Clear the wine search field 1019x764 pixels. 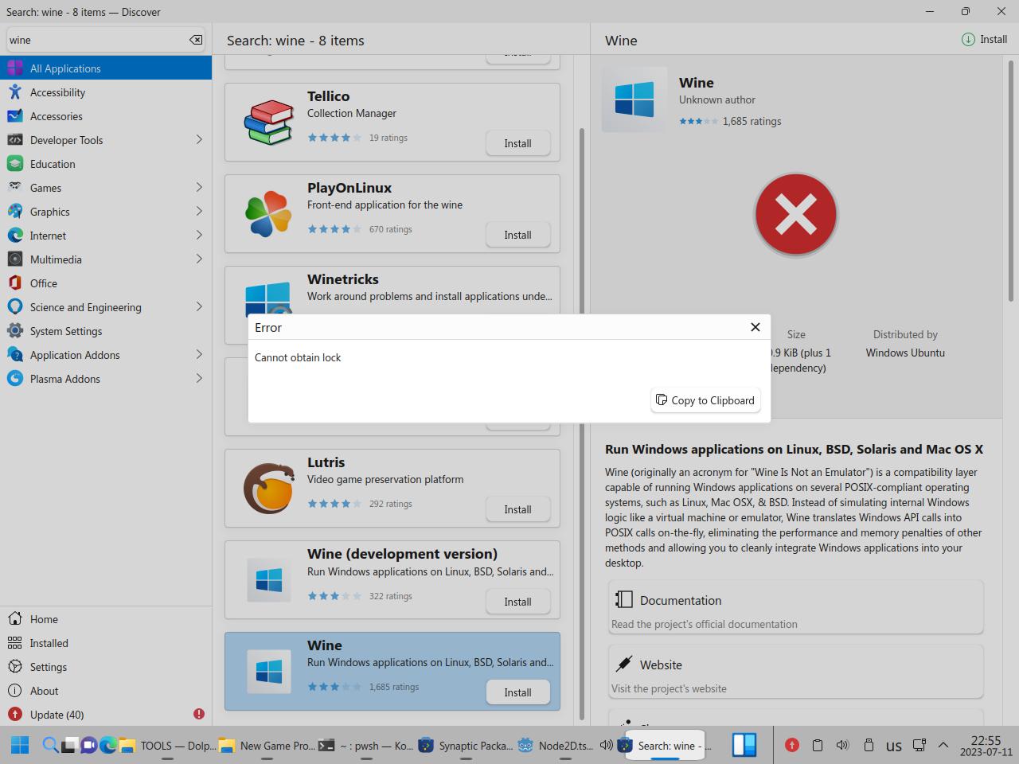[196, 40]
